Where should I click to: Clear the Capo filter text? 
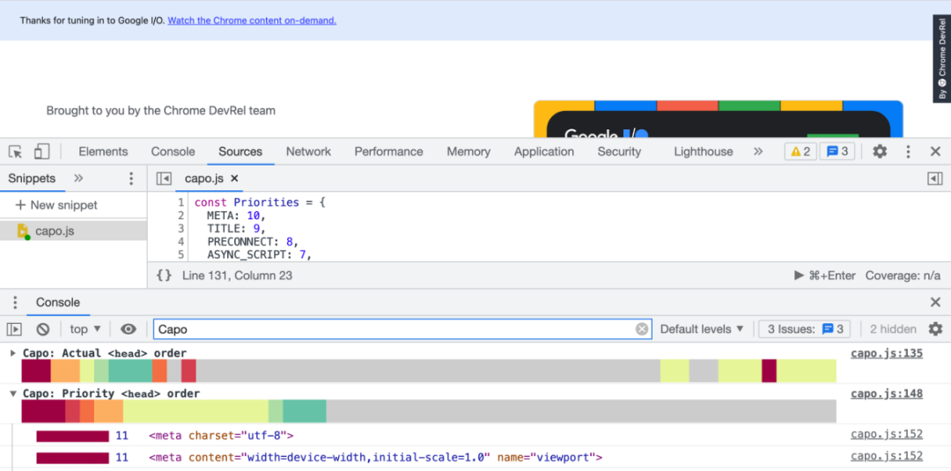(x=642, y=329)
